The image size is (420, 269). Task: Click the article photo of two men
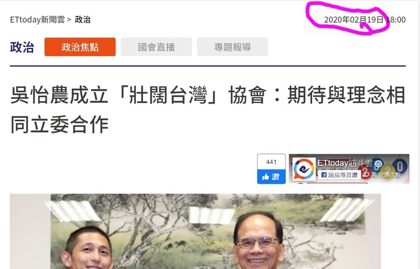pos(195,231)
